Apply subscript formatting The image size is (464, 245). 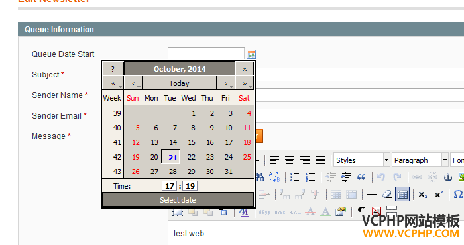[x=423, y=195]
